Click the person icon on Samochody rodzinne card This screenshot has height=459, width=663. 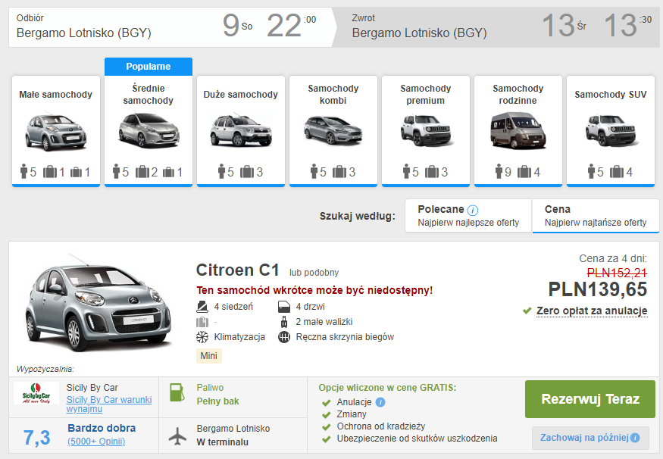pos(499,172)
